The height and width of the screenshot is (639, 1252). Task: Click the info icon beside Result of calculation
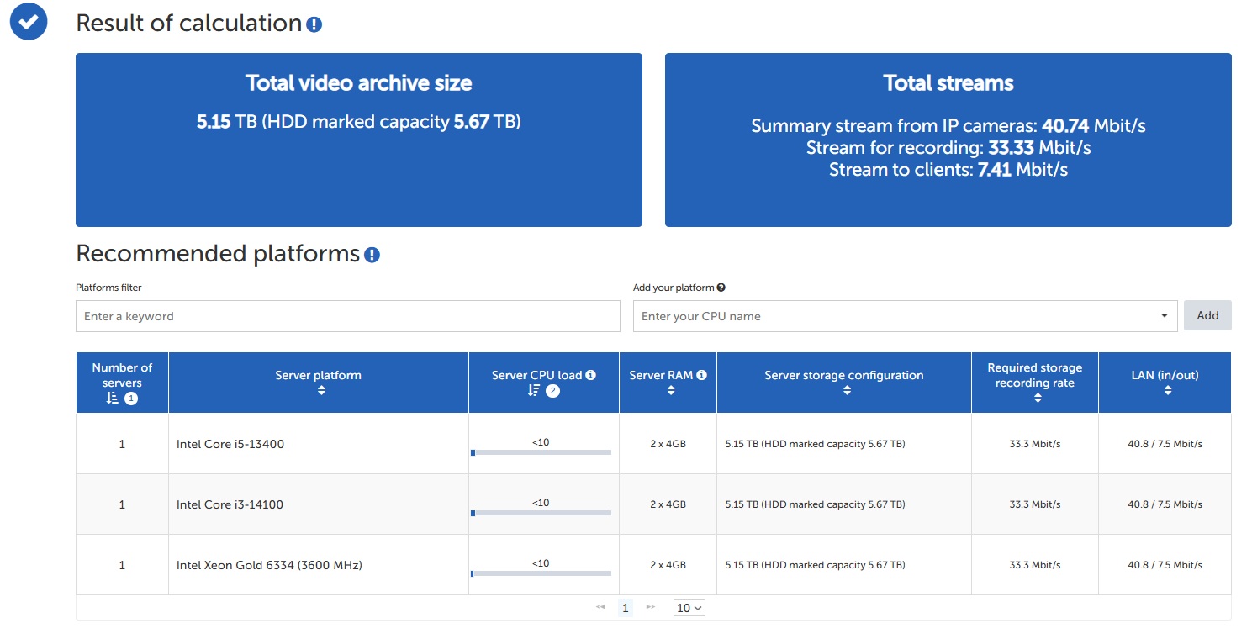pos(314,24)
